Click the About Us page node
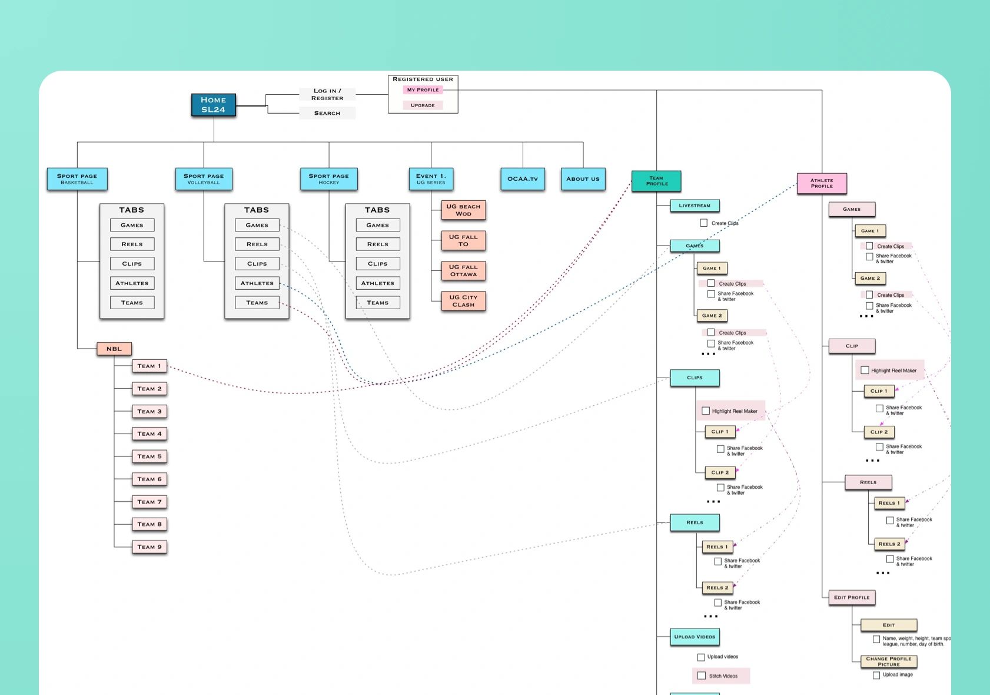The width and height of the screenshot is (990, 695). tap(583, 179)
